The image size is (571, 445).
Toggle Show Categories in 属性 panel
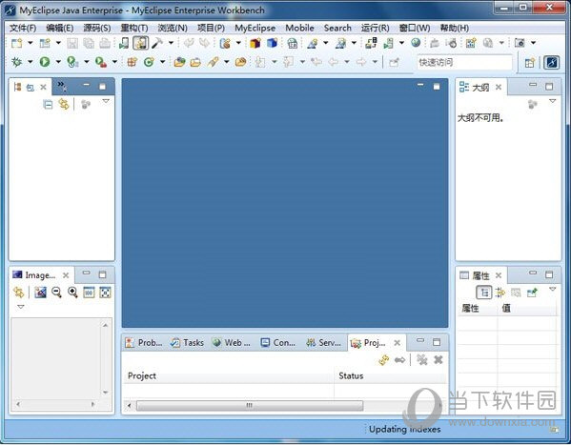point(484,293)
